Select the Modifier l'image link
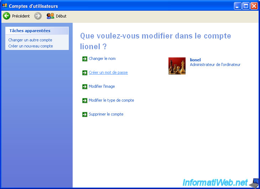Image resolution: width=260 pixels, height=189 pixels. point(102,86)
